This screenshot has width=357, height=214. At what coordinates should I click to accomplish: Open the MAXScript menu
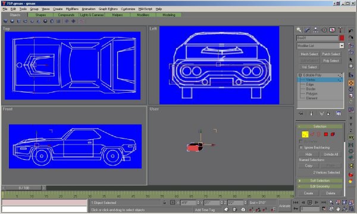click(145, 9)
